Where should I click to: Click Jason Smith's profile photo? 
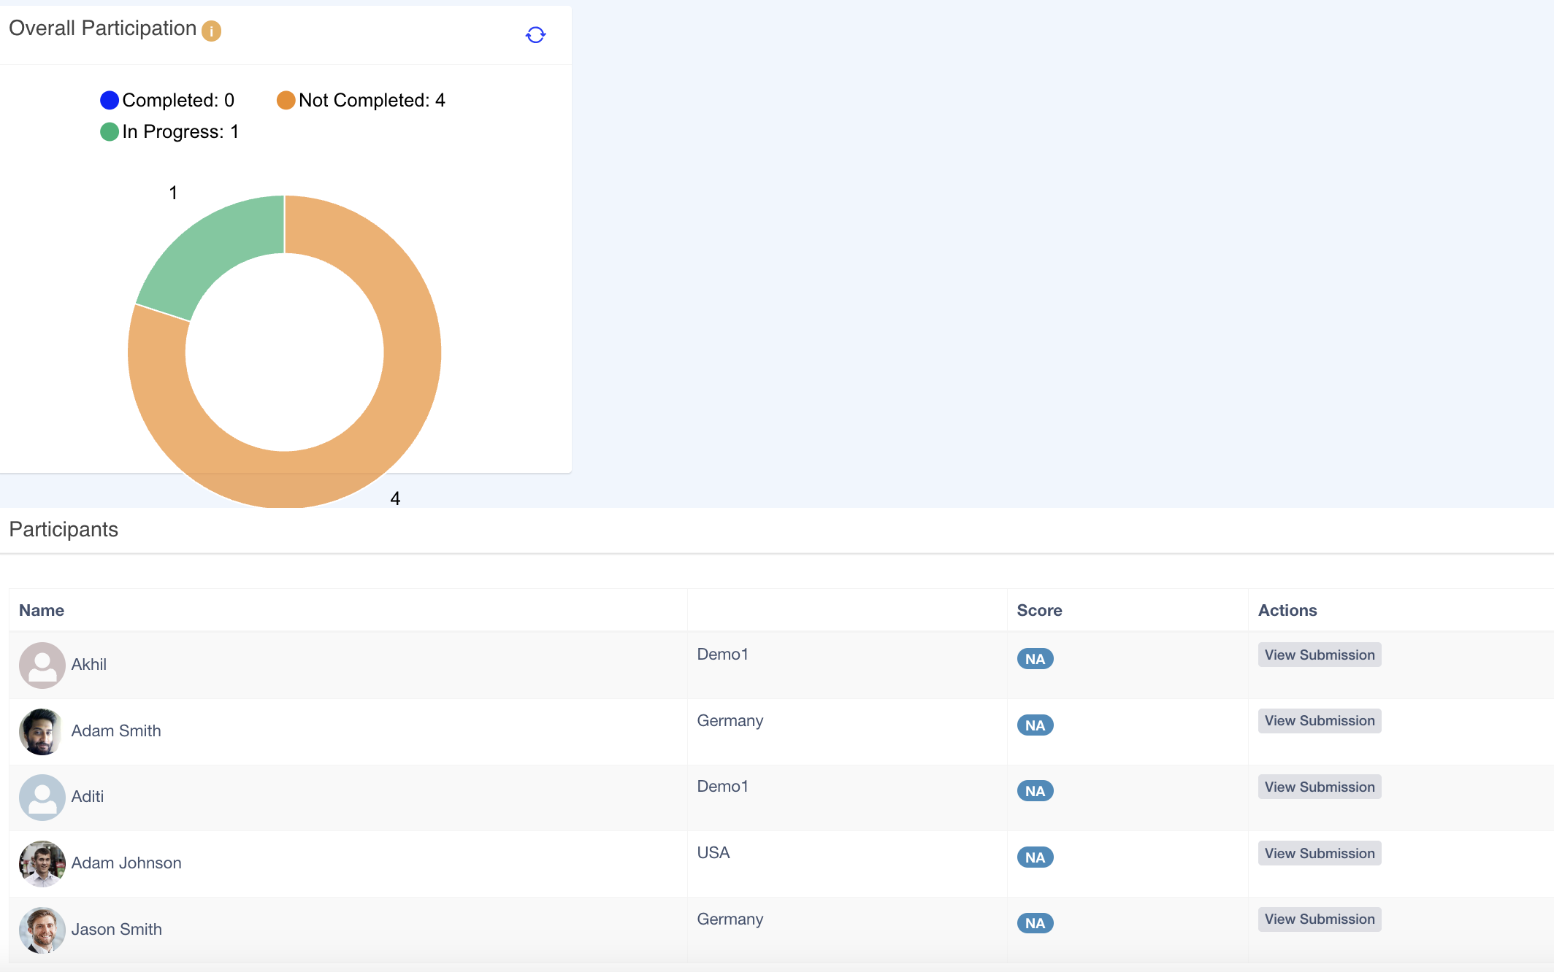coord(42,930)
